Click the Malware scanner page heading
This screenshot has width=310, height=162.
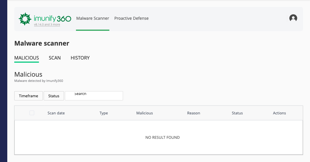coord(42,43)
